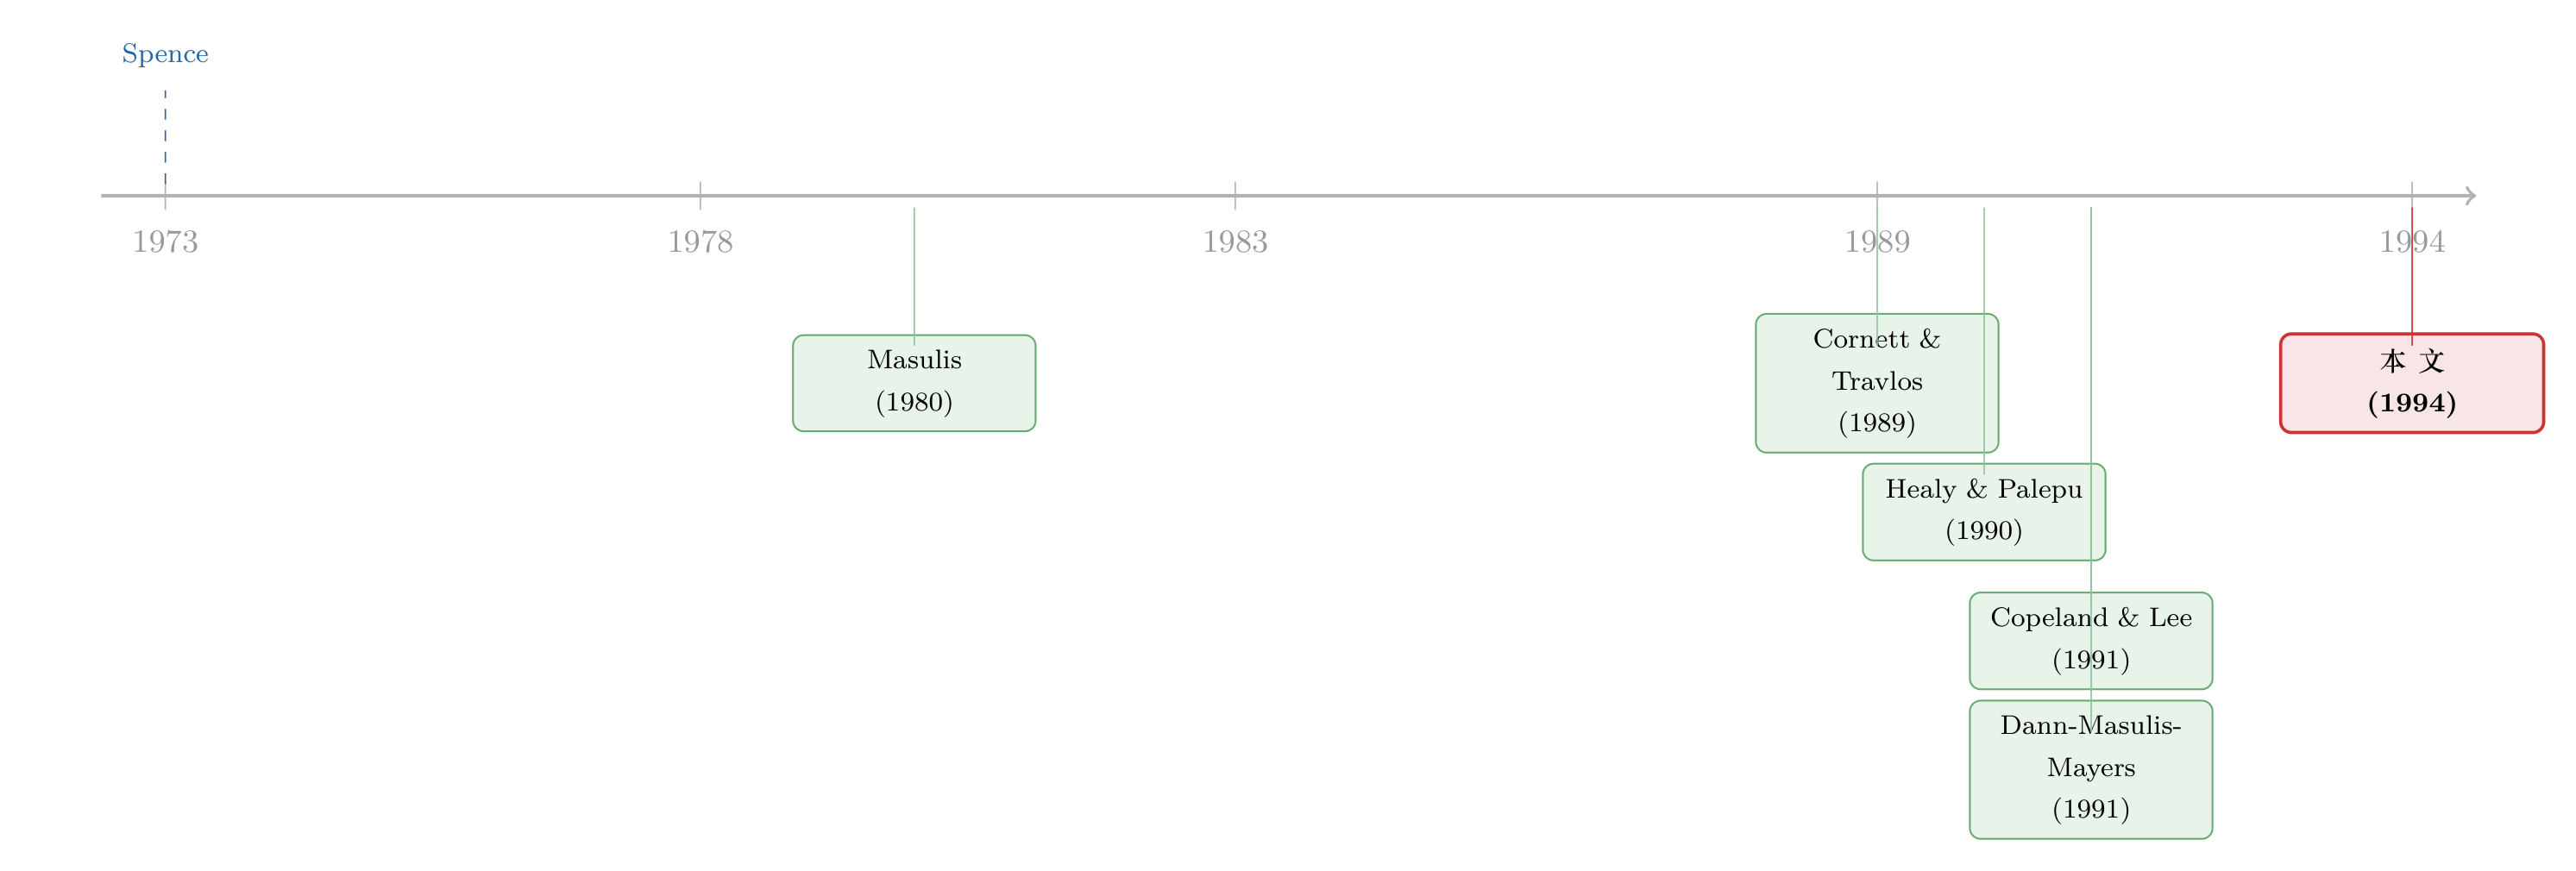
Task: Click the 1983 tick mark on the axis
Action: coord(1235,196)
